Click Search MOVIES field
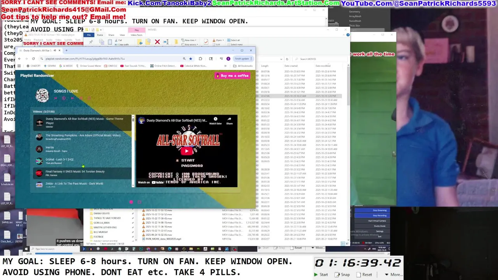The width and height of the screenshot is (498, 280). tap(320, 59)
